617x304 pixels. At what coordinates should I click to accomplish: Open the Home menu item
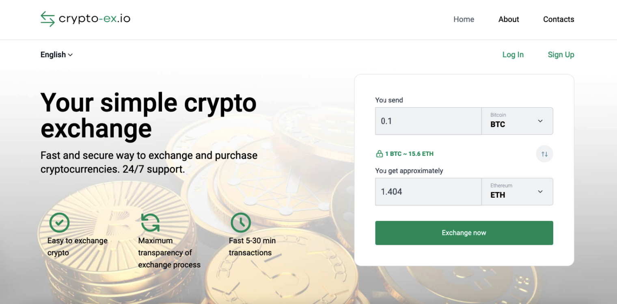pyautogui.click(x=464, y=19)
